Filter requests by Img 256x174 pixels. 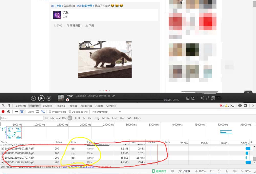[x=97, y=118]
